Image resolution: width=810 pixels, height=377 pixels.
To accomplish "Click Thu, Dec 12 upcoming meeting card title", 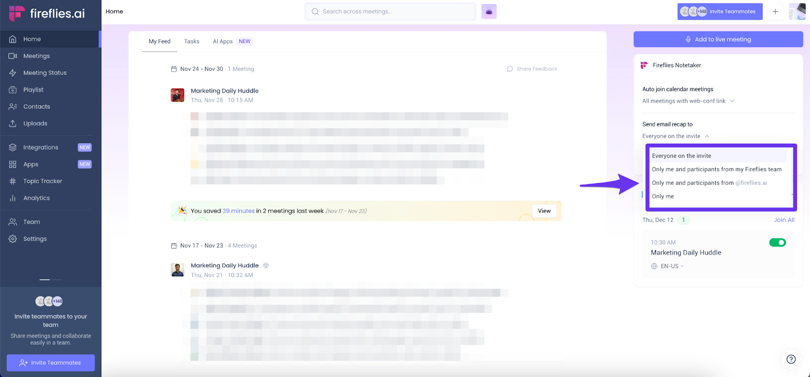I will click(686, 253).
